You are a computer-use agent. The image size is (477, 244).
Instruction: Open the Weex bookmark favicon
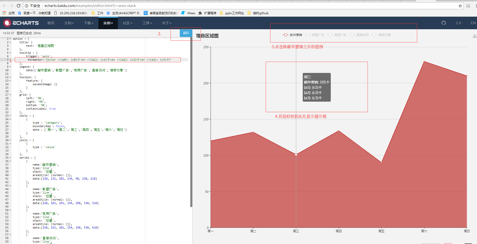coord(184,13)
